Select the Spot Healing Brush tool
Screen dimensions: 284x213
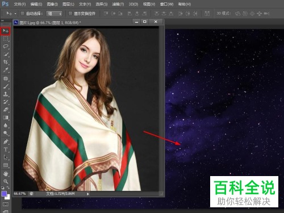click(x=6, y=78)
